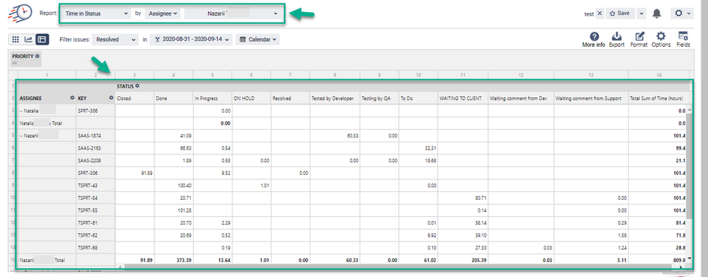The width and height of the screenshot is (708, 277).
Task: Open the Export icon
Action: 617,37
